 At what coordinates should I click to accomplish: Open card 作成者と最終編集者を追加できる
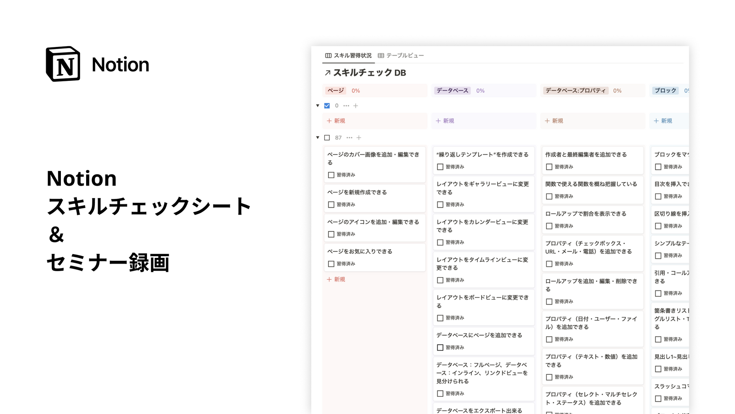(592, 160)
